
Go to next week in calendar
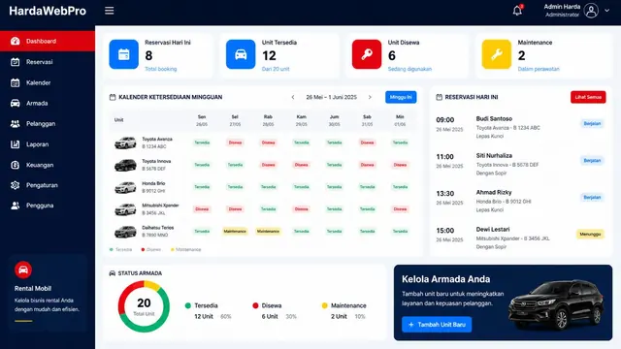370,97
